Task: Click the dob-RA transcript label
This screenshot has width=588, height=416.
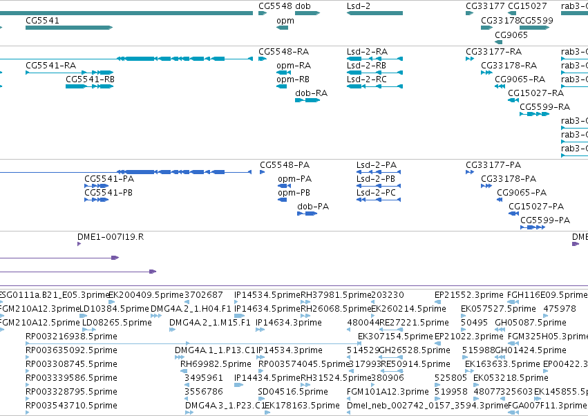Action: coord(311,93)
